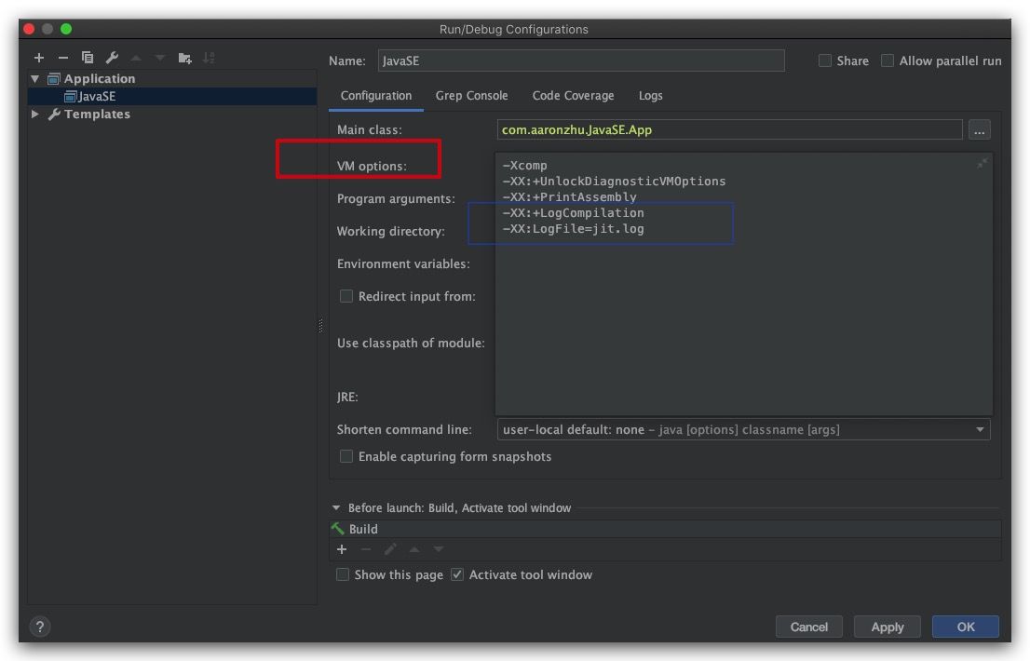Click the Remove Configuration minus icon
Viewport: 1030px width, 661px height.
(63, 58)
